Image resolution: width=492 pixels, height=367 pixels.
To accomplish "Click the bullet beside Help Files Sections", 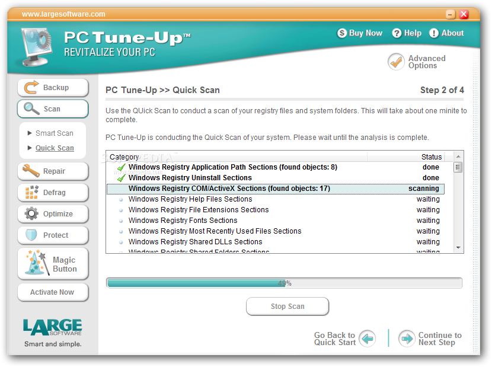I will 121,200.
